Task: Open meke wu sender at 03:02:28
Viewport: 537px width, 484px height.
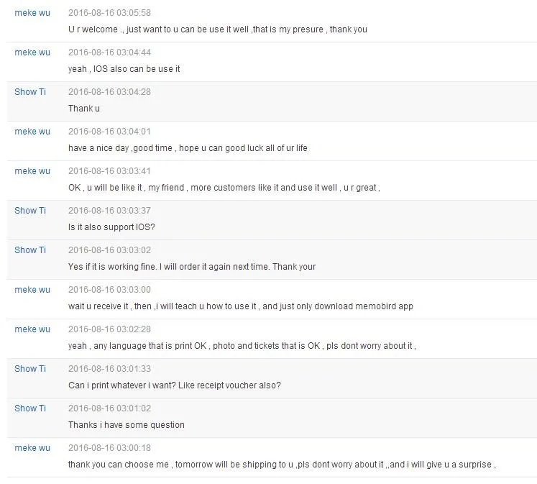Action: 32,329
